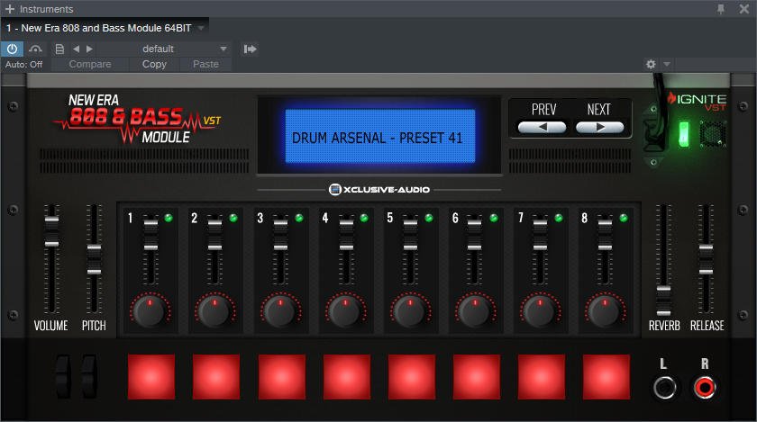Toggle channel 8 green LED
This screenshot has height=422, width=757.
point(624,218)
